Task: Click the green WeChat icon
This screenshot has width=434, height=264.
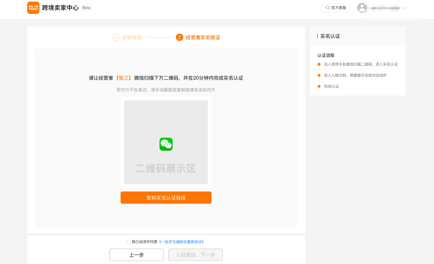Action: tap(166, 144)
